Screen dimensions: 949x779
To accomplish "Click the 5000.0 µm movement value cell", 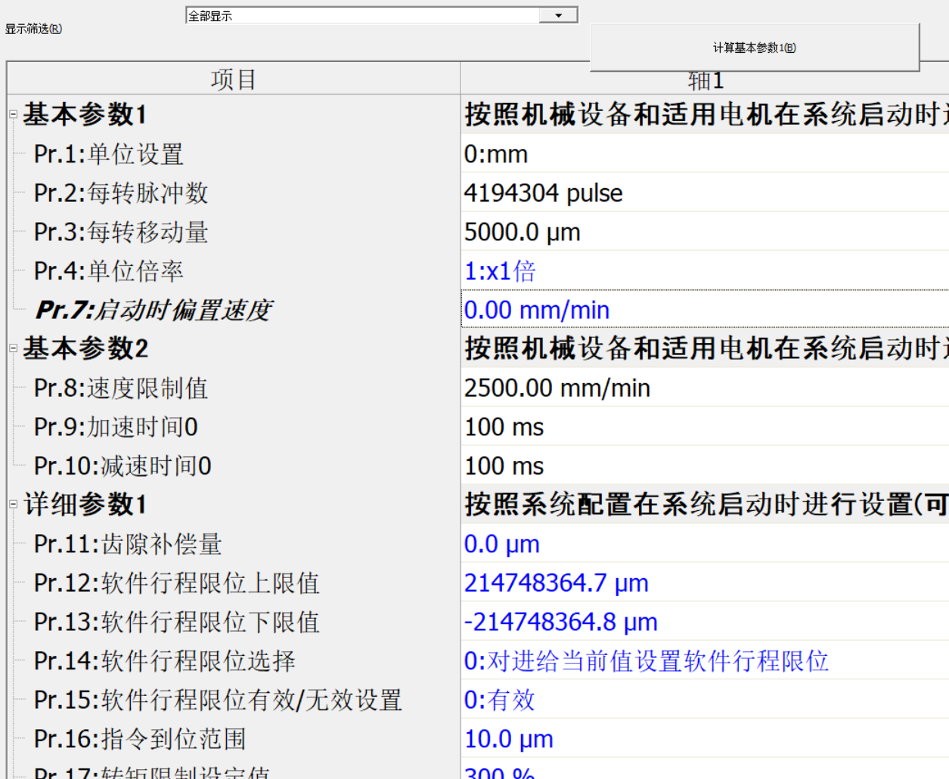I will (x=523, y=232).
